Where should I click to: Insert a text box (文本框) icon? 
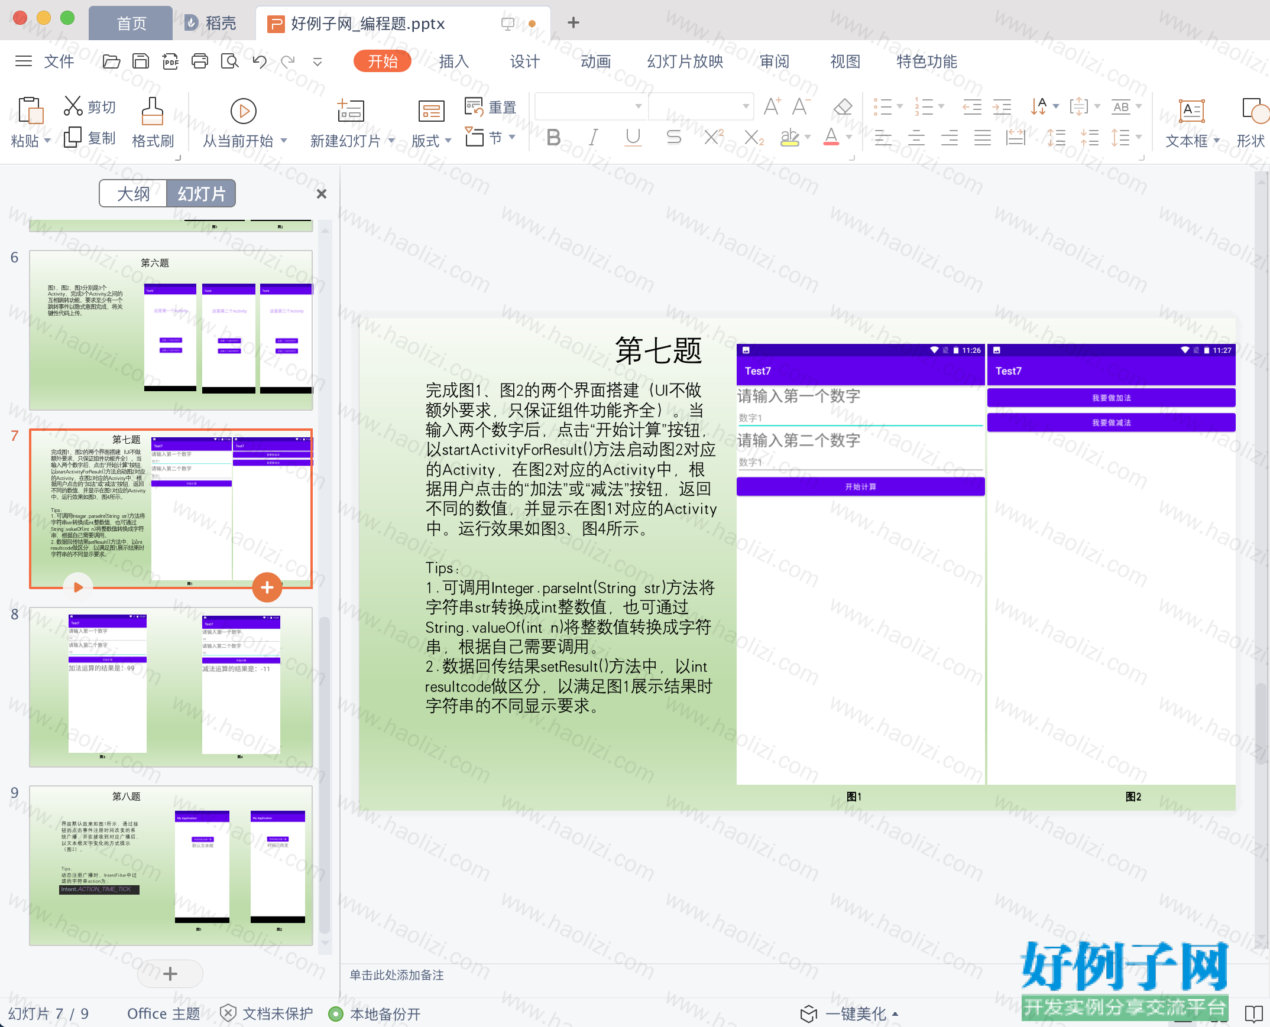[x=1191, y=110]
